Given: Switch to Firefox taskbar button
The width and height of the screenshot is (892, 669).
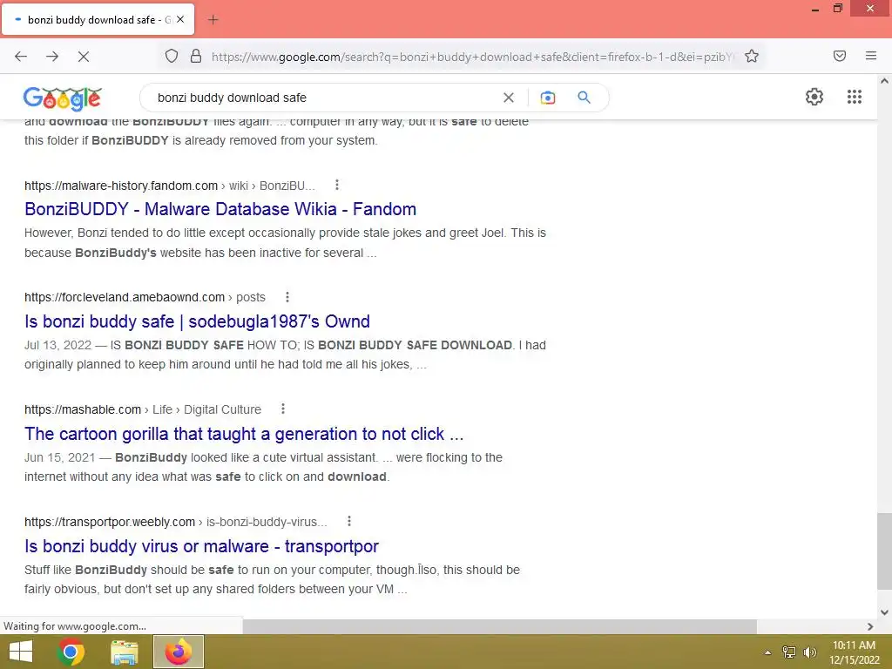Looking at the screenshot, I should point(179,652).
